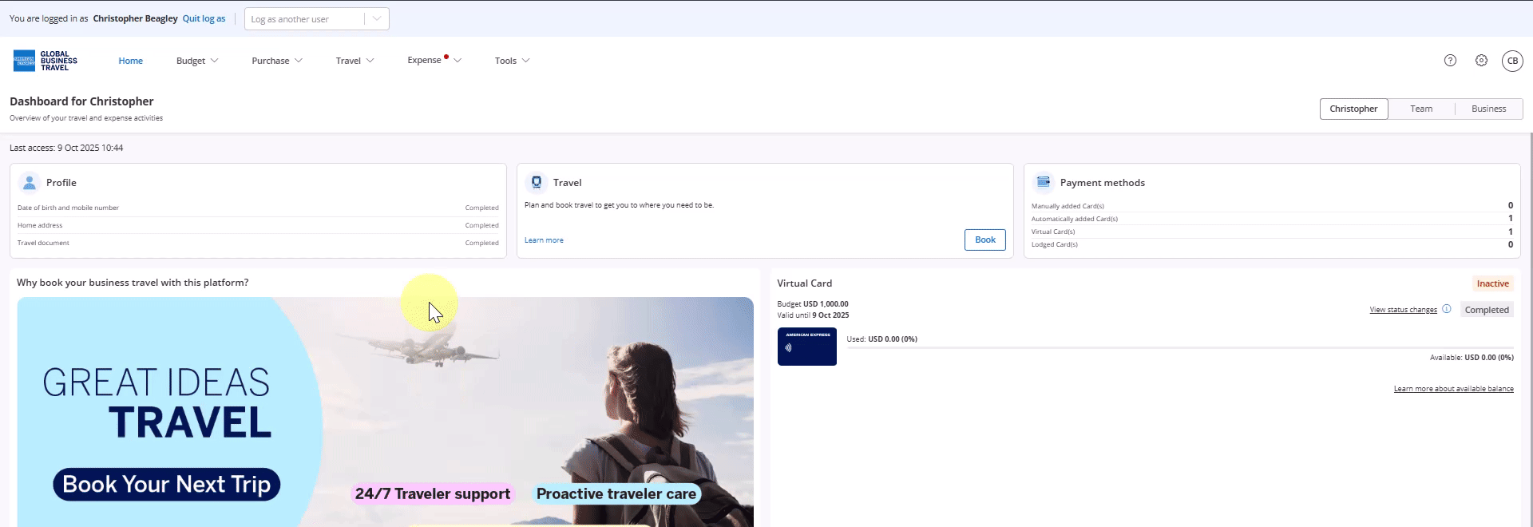This screenshot has height=527, width=1533.
Task: Click the Last access date text
Action: click(66, 148)
